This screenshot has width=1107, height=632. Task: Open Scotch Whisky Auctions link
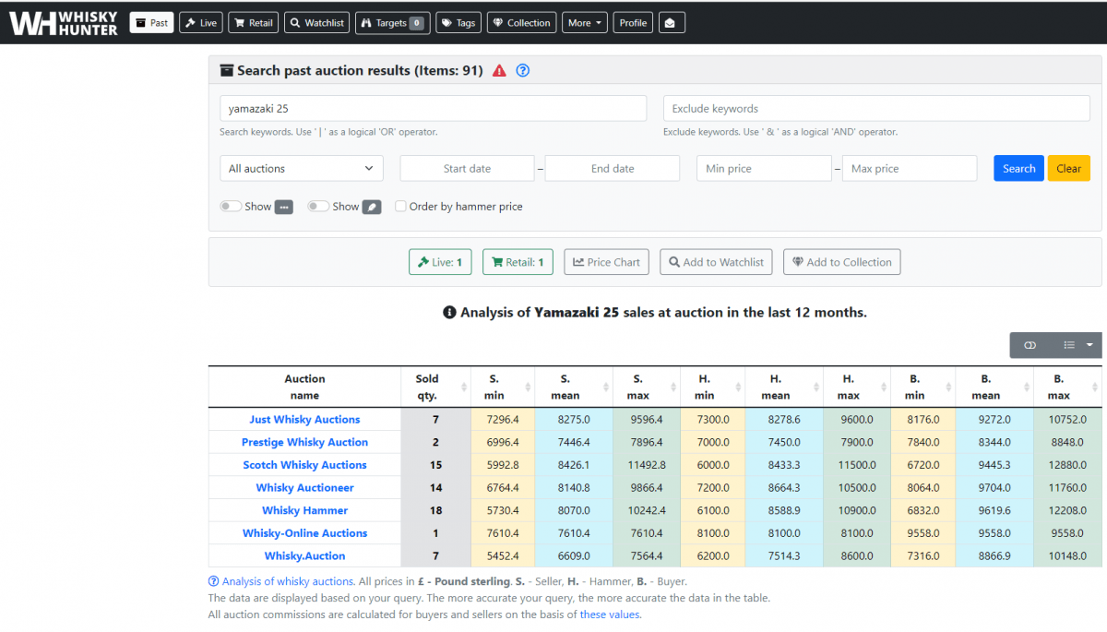point(304,465)
